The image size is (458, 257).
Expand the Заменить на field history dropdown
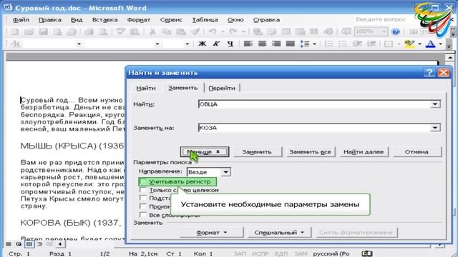point(435,128)
